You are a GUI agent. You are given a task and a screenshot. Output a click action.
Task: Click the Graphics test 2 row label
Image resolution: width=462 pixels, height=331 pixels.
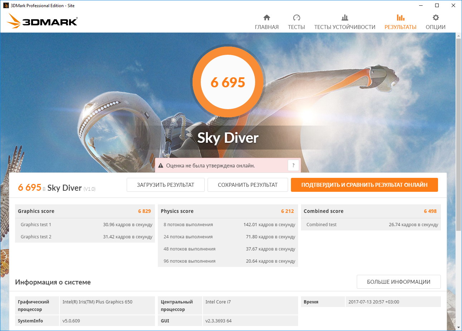pos(36,237)
